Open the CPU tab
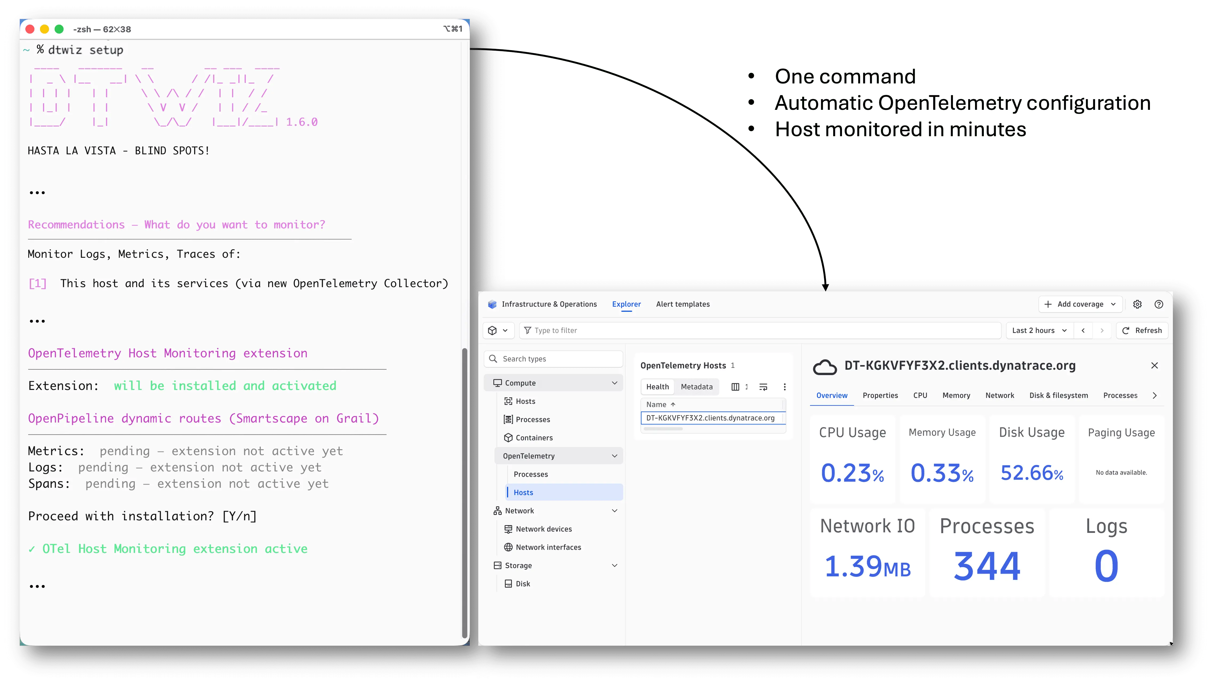 pos(920,395)
